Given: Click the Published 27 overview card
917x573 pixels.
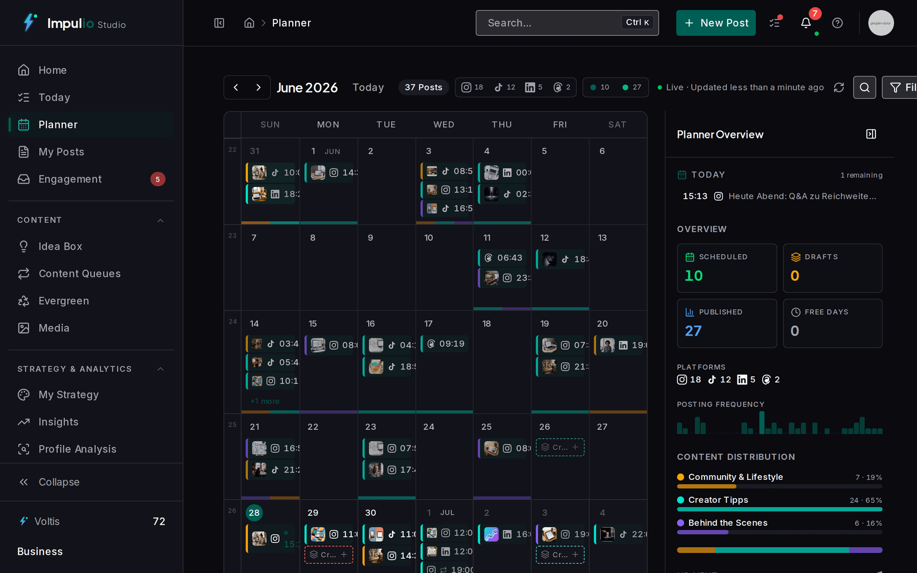Looking at the screenshot, I should point(727,323).
